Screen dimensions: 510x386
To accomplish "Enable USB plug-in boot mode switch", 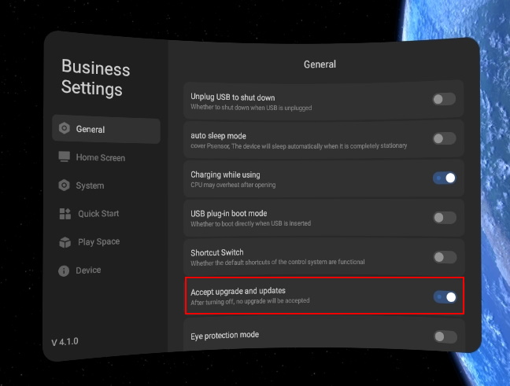I will pos(445,218).
